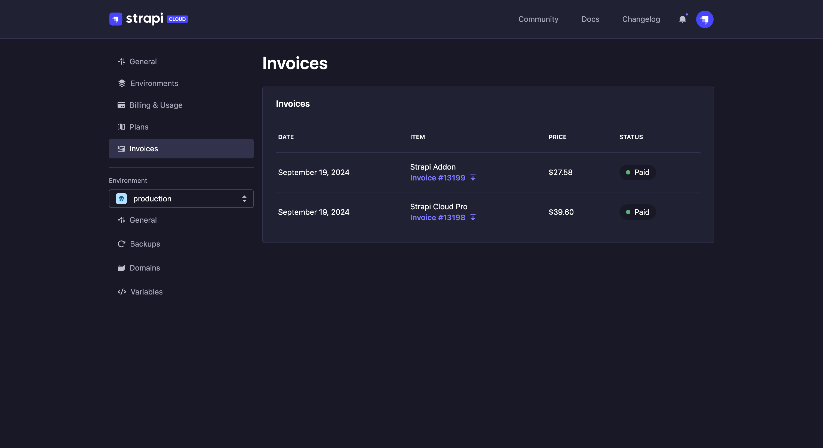Click the Invoices receipt icon

121,149
